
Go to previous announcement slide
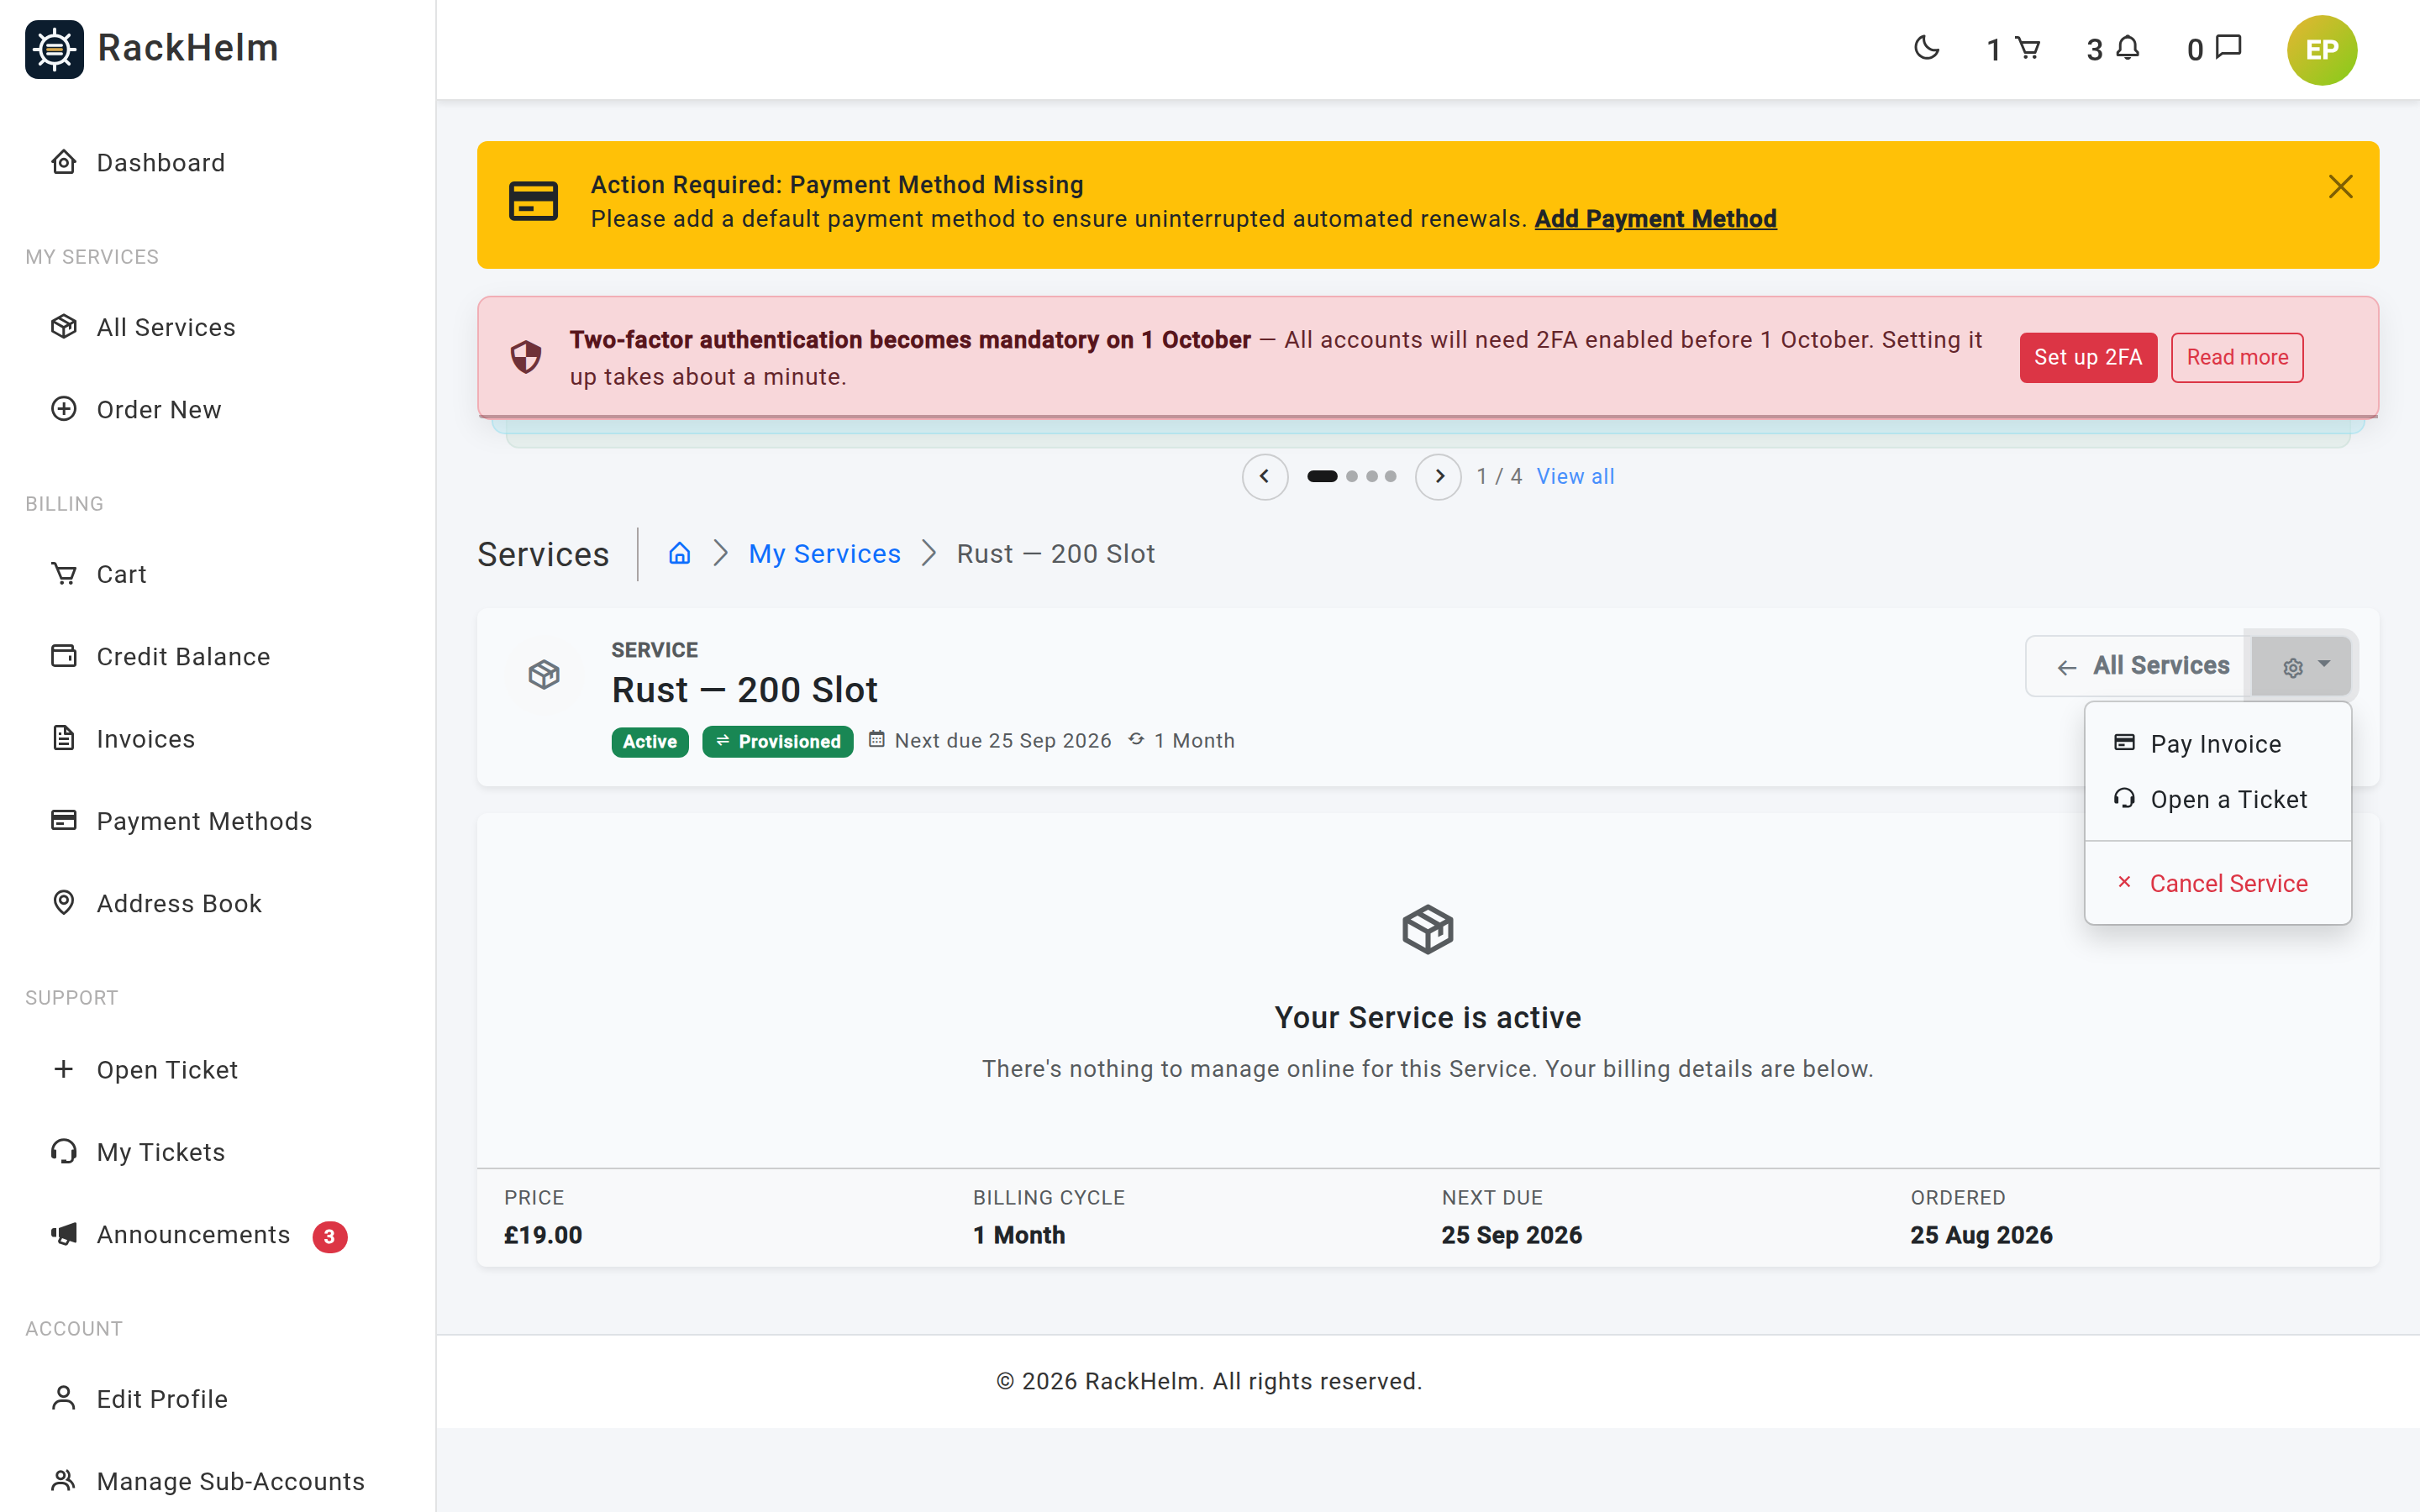coord(1264,476)
